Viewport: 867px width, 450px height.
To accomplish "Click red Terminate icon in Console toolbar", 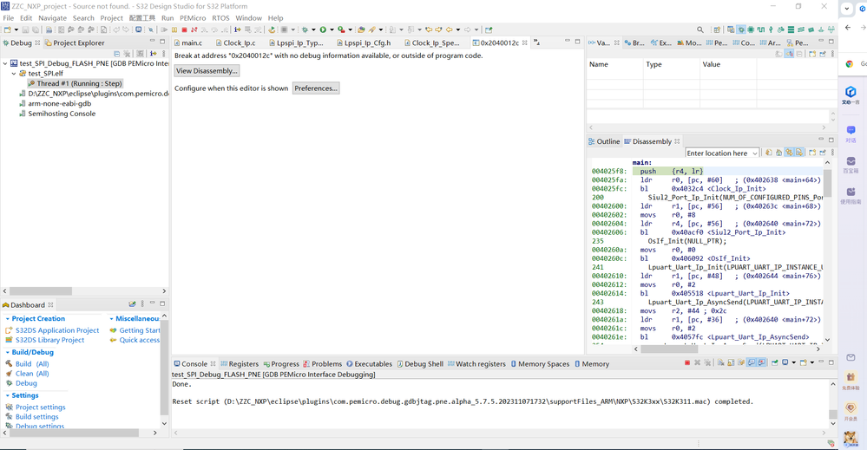I will [x=687, y=362].
